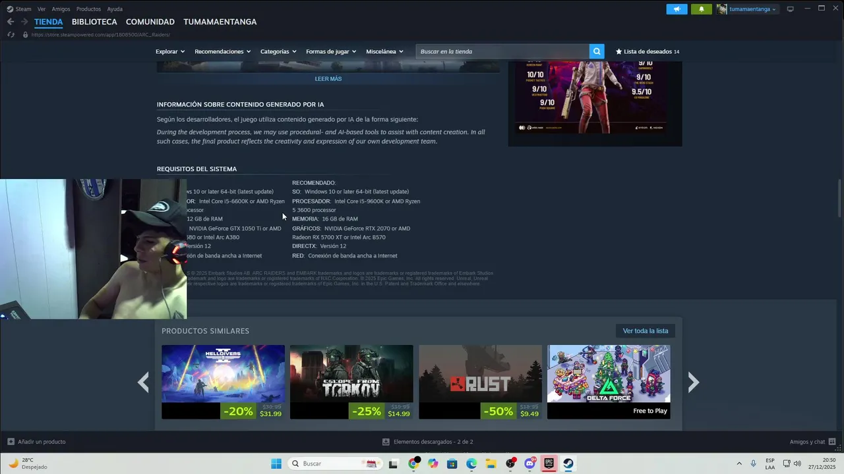The height and width of the screenshot is (474, 844).
Task: Click the REQUISITOS DEL SISTEMA heading
Action: pyautogui.click(x=196, y=169)
